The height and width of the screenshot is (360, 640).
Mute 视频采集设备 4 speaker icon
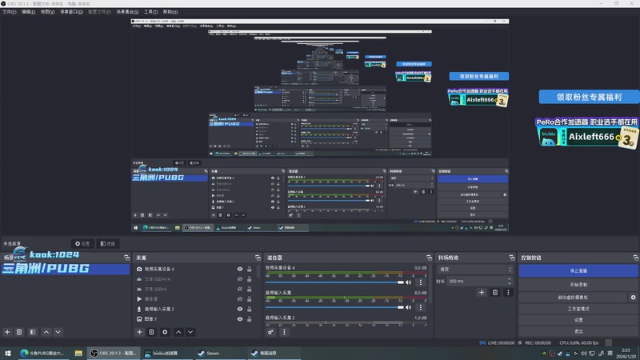coord(408,282)
